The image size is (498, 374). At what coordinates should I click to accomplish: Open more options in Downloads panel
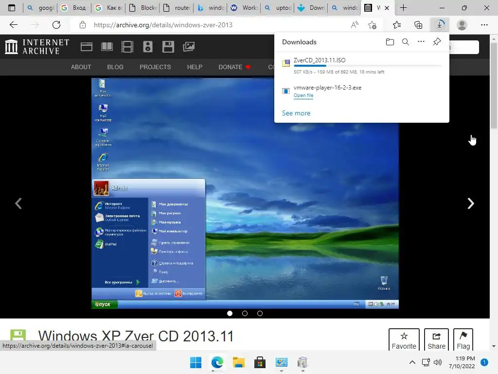(x=421, y=42)
